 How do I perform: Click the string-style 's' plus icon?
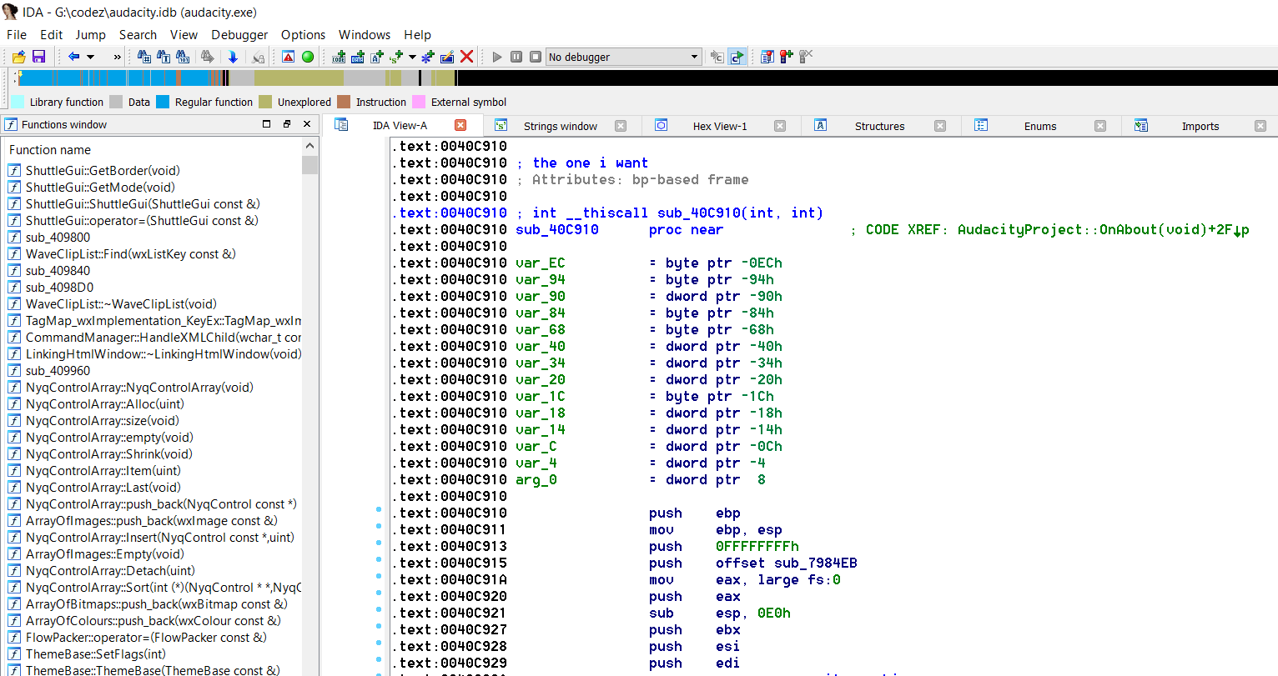pyautogui.click(x=395, y=57)
